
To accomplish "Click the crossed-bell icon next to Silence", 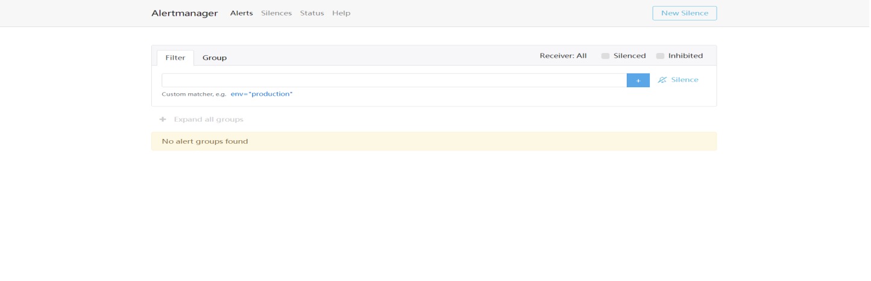I will (662, 80).
